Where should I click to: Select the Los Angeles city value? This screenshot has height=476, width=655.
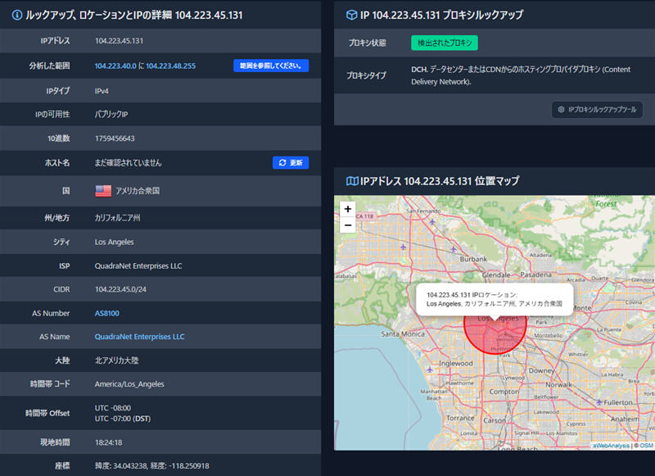tap(114, 242)
